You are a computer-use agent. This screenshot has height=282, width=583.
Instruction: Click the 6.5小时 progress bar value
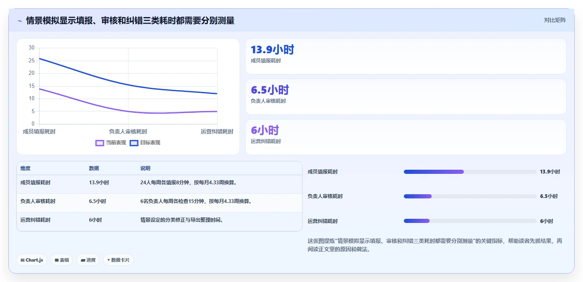point(549,196)
